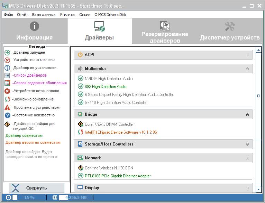Viewport: 265px width, 203px height.
Task: Switch to the Диспетчер устройств tab
Action: [230, 31]
